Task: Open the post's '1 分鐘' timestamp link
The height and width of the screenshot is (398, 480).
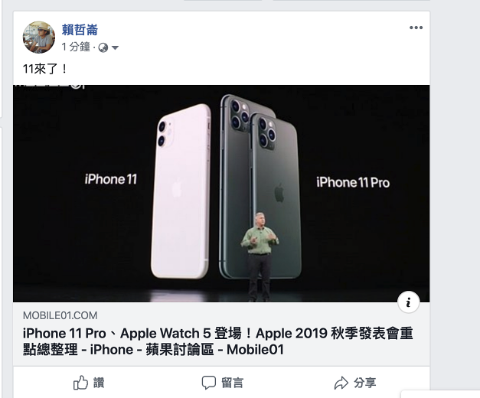Action: (76, 47)
